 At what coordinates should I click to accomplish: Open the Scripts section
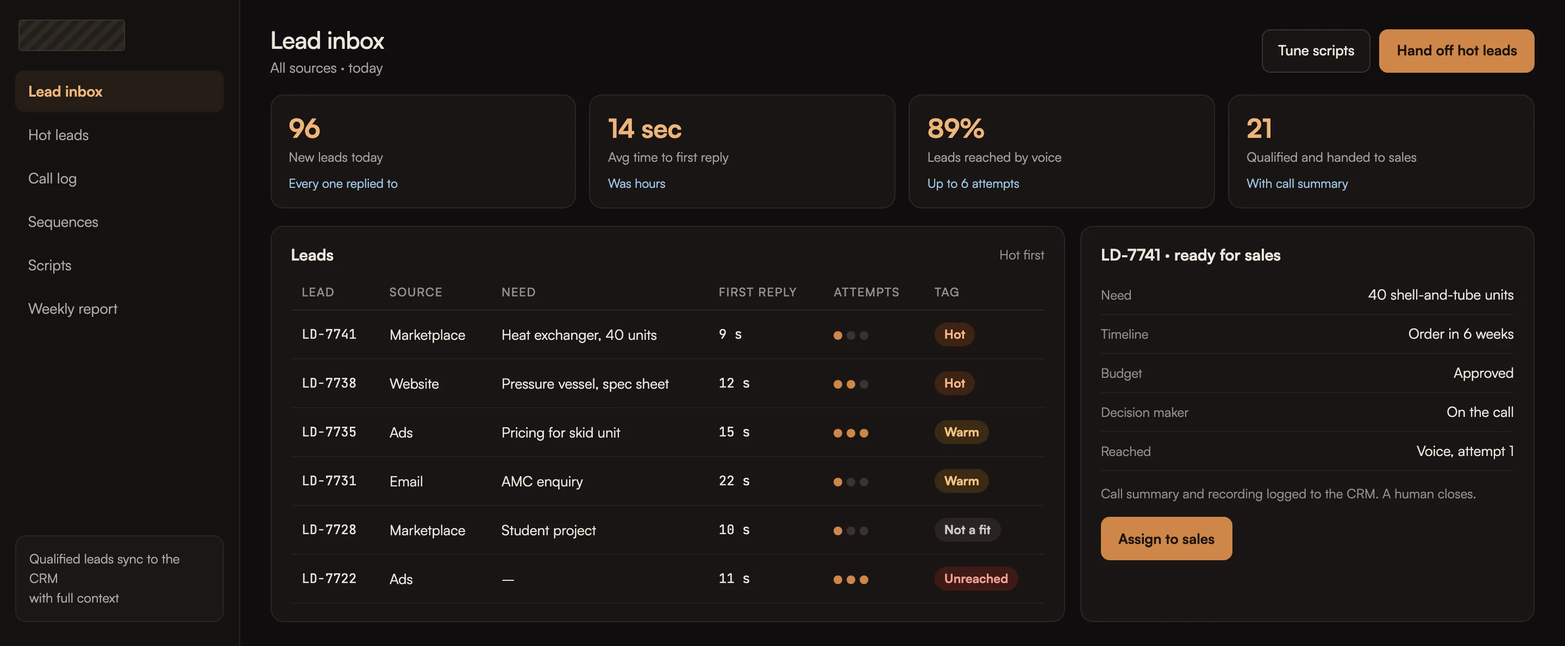click(119, 265)
